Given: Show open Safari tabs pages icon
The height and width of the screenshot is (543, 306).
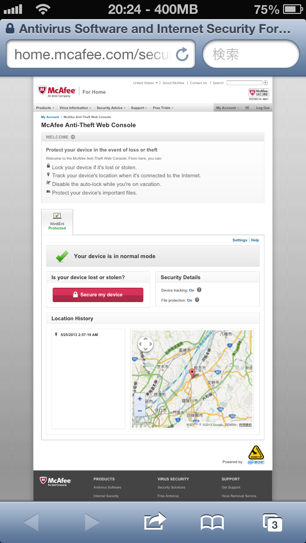Looking at the screenshot, I should point(273,522).
